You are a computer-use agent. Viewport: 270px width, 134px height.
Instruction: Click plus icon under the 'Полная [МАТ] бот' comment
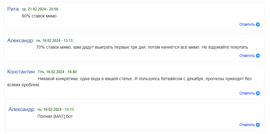click(258, 125)
